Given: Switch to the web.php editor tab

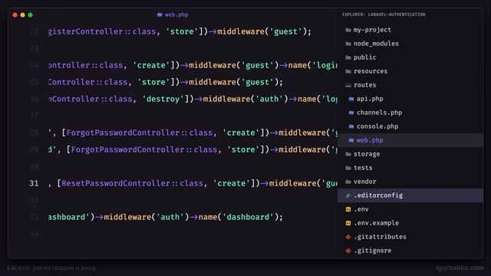Looking at the screenshot, I should pyautogui.click(x=173, y=15).
